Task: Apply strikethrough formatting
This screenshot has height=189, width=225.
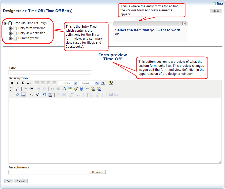Action: 29,83
